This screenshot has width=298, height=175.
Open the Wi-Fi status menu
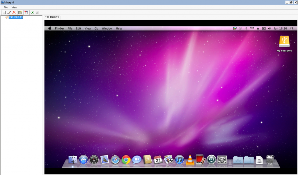(x=252, y=28)
